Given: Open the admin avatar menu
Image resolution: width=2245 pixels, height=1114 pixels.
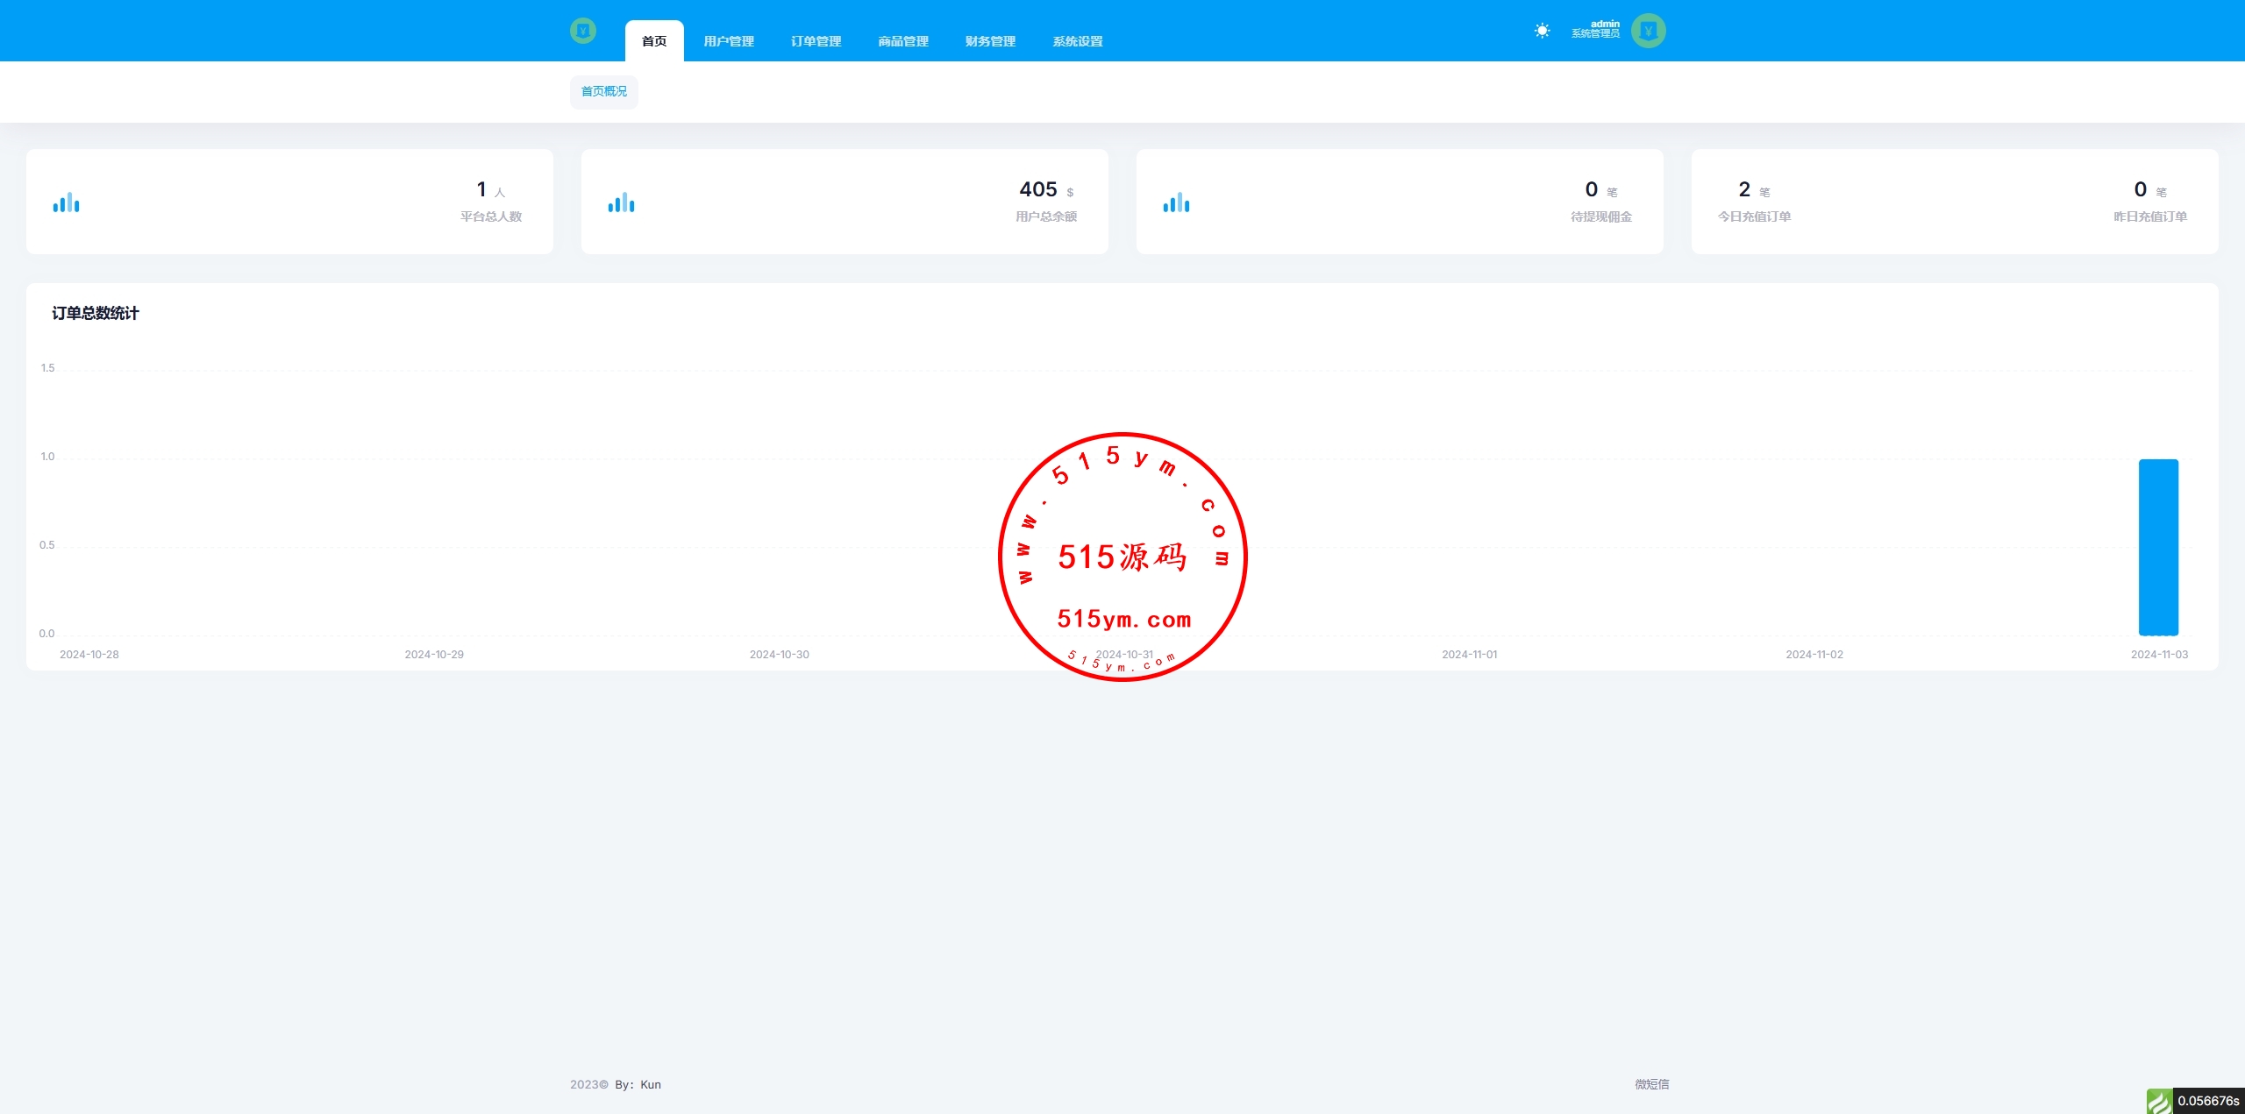Looking at the screenshot, I should pyautogui.click(x=1648, y=31).
